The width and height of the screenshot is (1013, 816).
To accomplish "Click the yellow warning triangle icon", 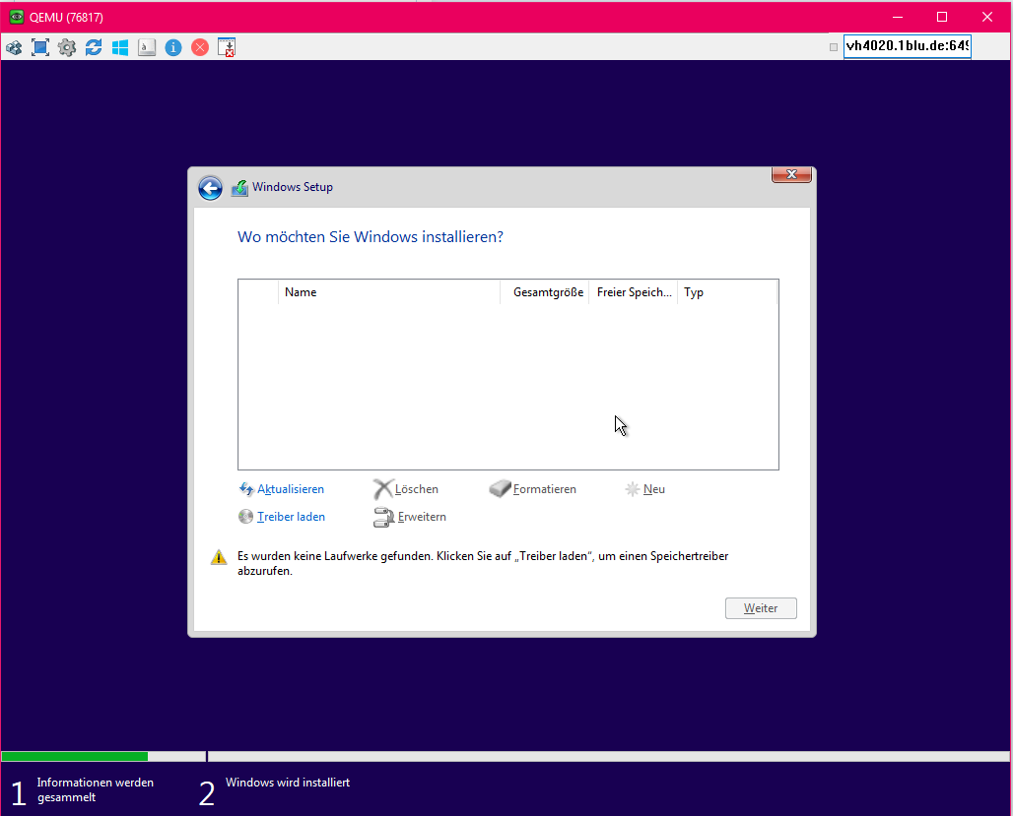I will tap(219, 557).
